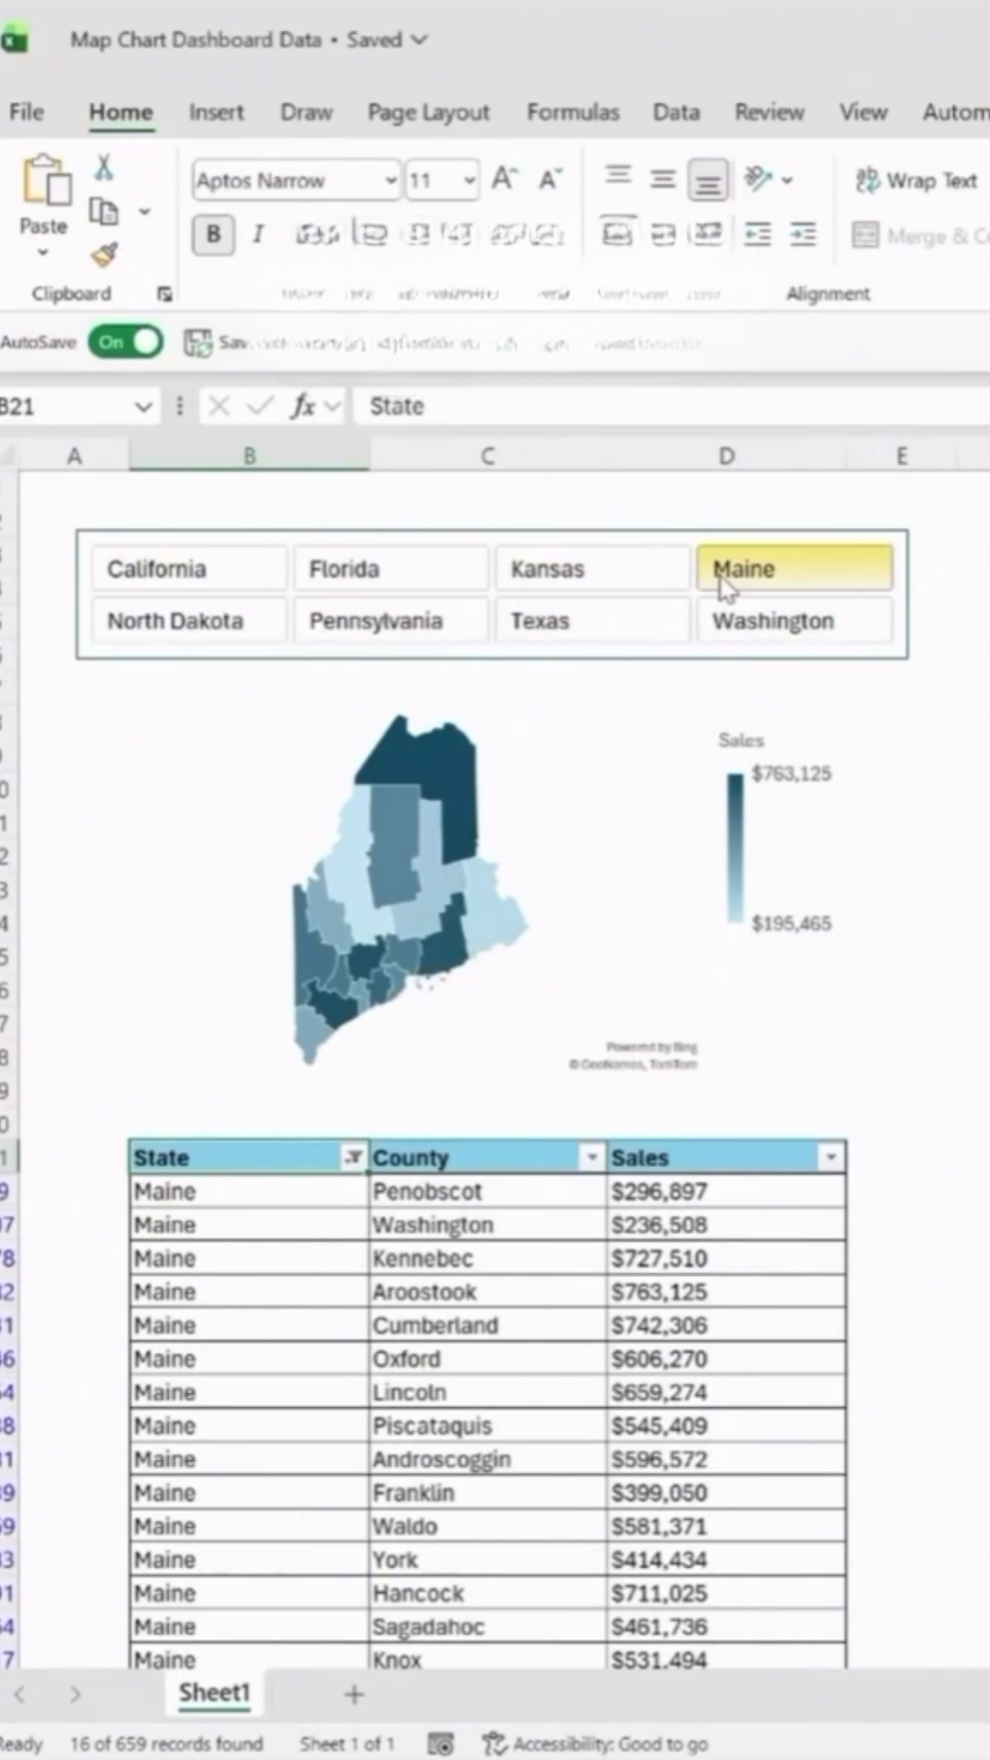
Task: Select North Dakota slicer button
Action: point(189,621)
